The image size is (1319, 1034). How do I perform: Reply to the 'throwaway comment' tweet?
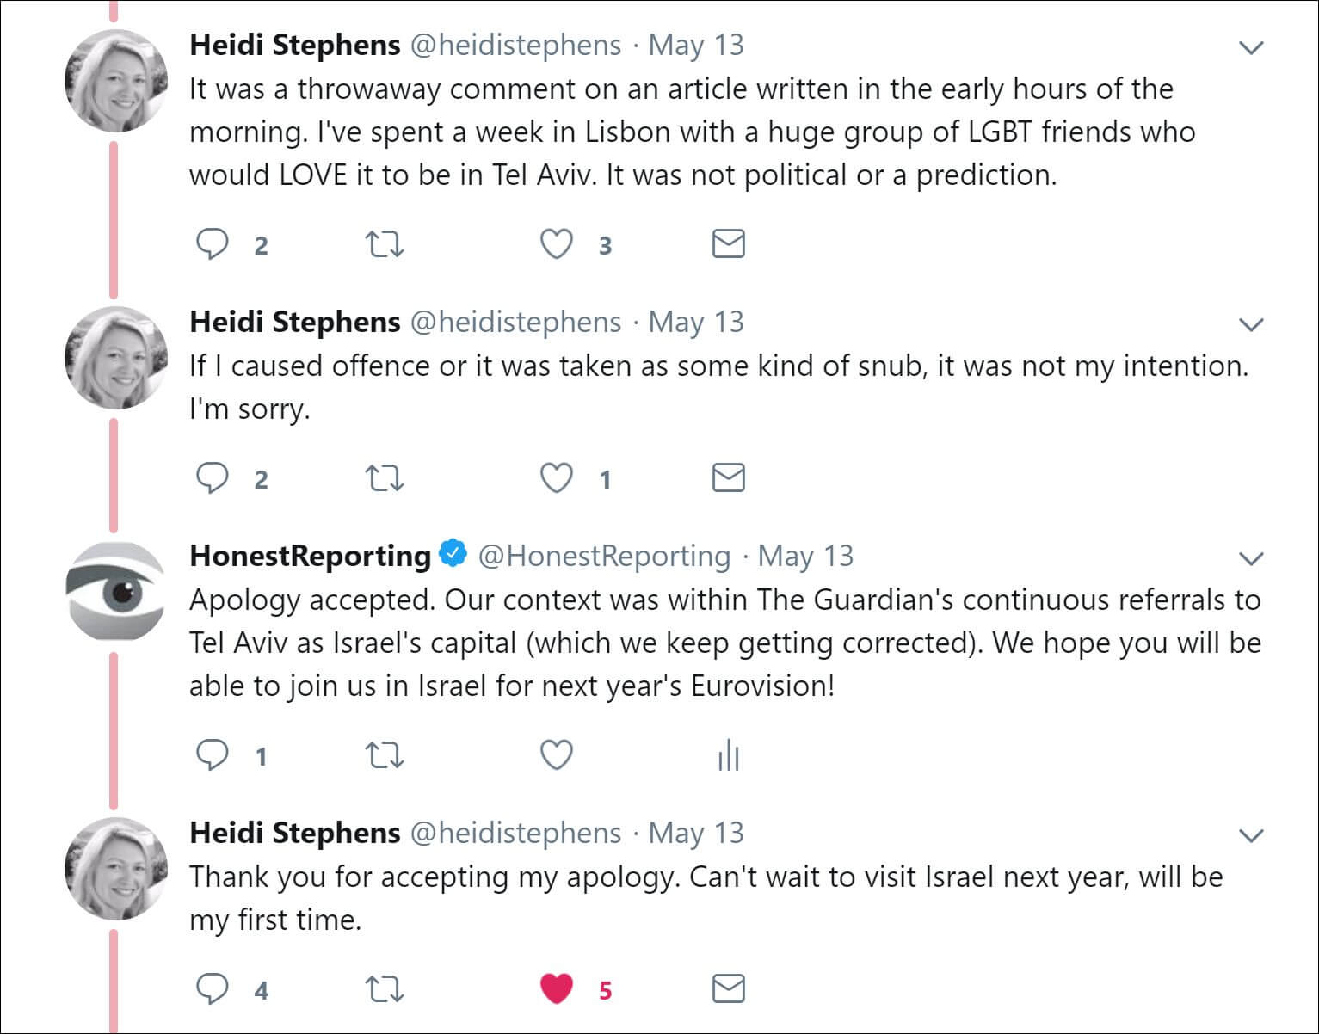[x=212, y=244]
